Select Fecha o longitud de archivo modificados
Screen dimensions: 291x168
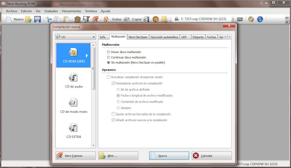tap(118, 95)
